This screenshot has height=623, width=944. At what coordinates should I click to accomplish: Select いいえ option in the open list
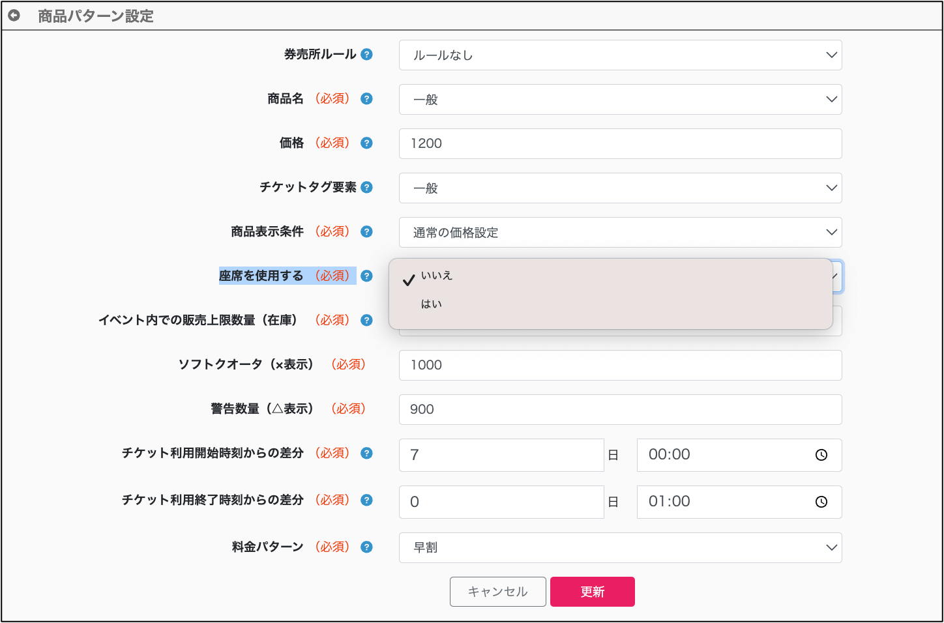tap(437, 276)
